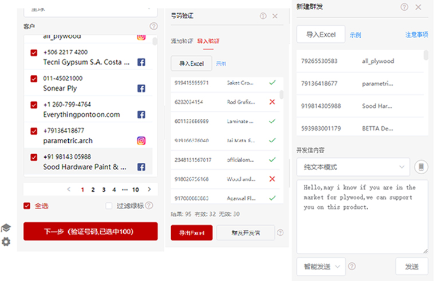Click the help icon next to 客户
This screenshot has width=434, height=281.
pyautogui.click(x=153, y=26)
